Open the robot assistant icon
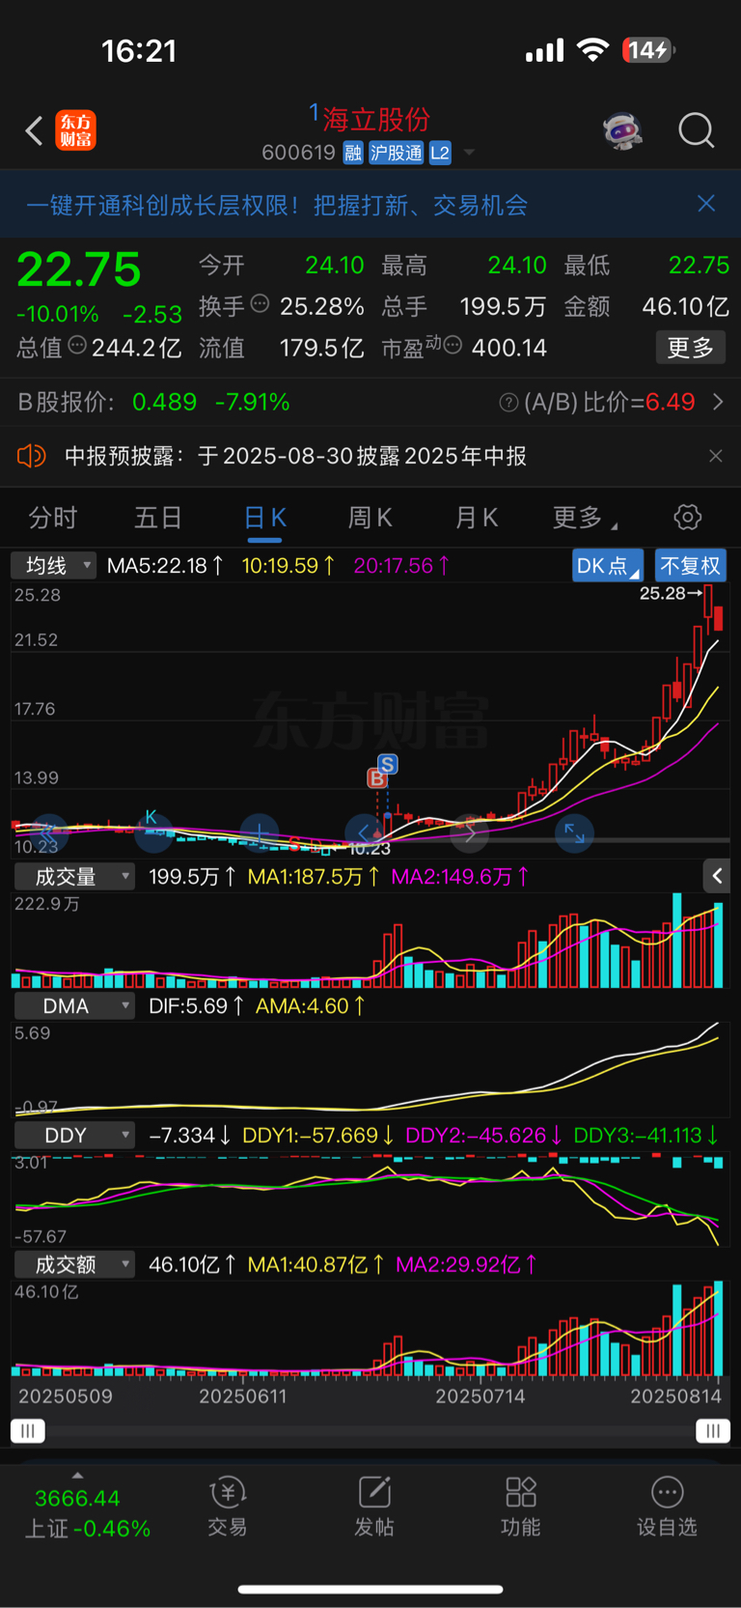 [x=622, y=130]
